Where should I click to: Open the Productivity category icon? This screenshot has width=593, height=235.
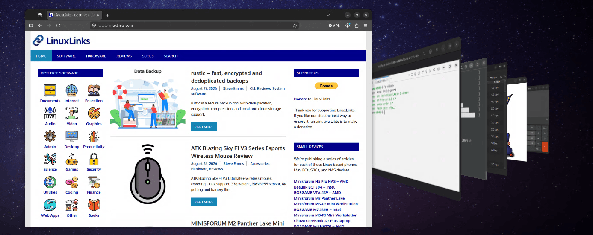click(x=94, y=136)
